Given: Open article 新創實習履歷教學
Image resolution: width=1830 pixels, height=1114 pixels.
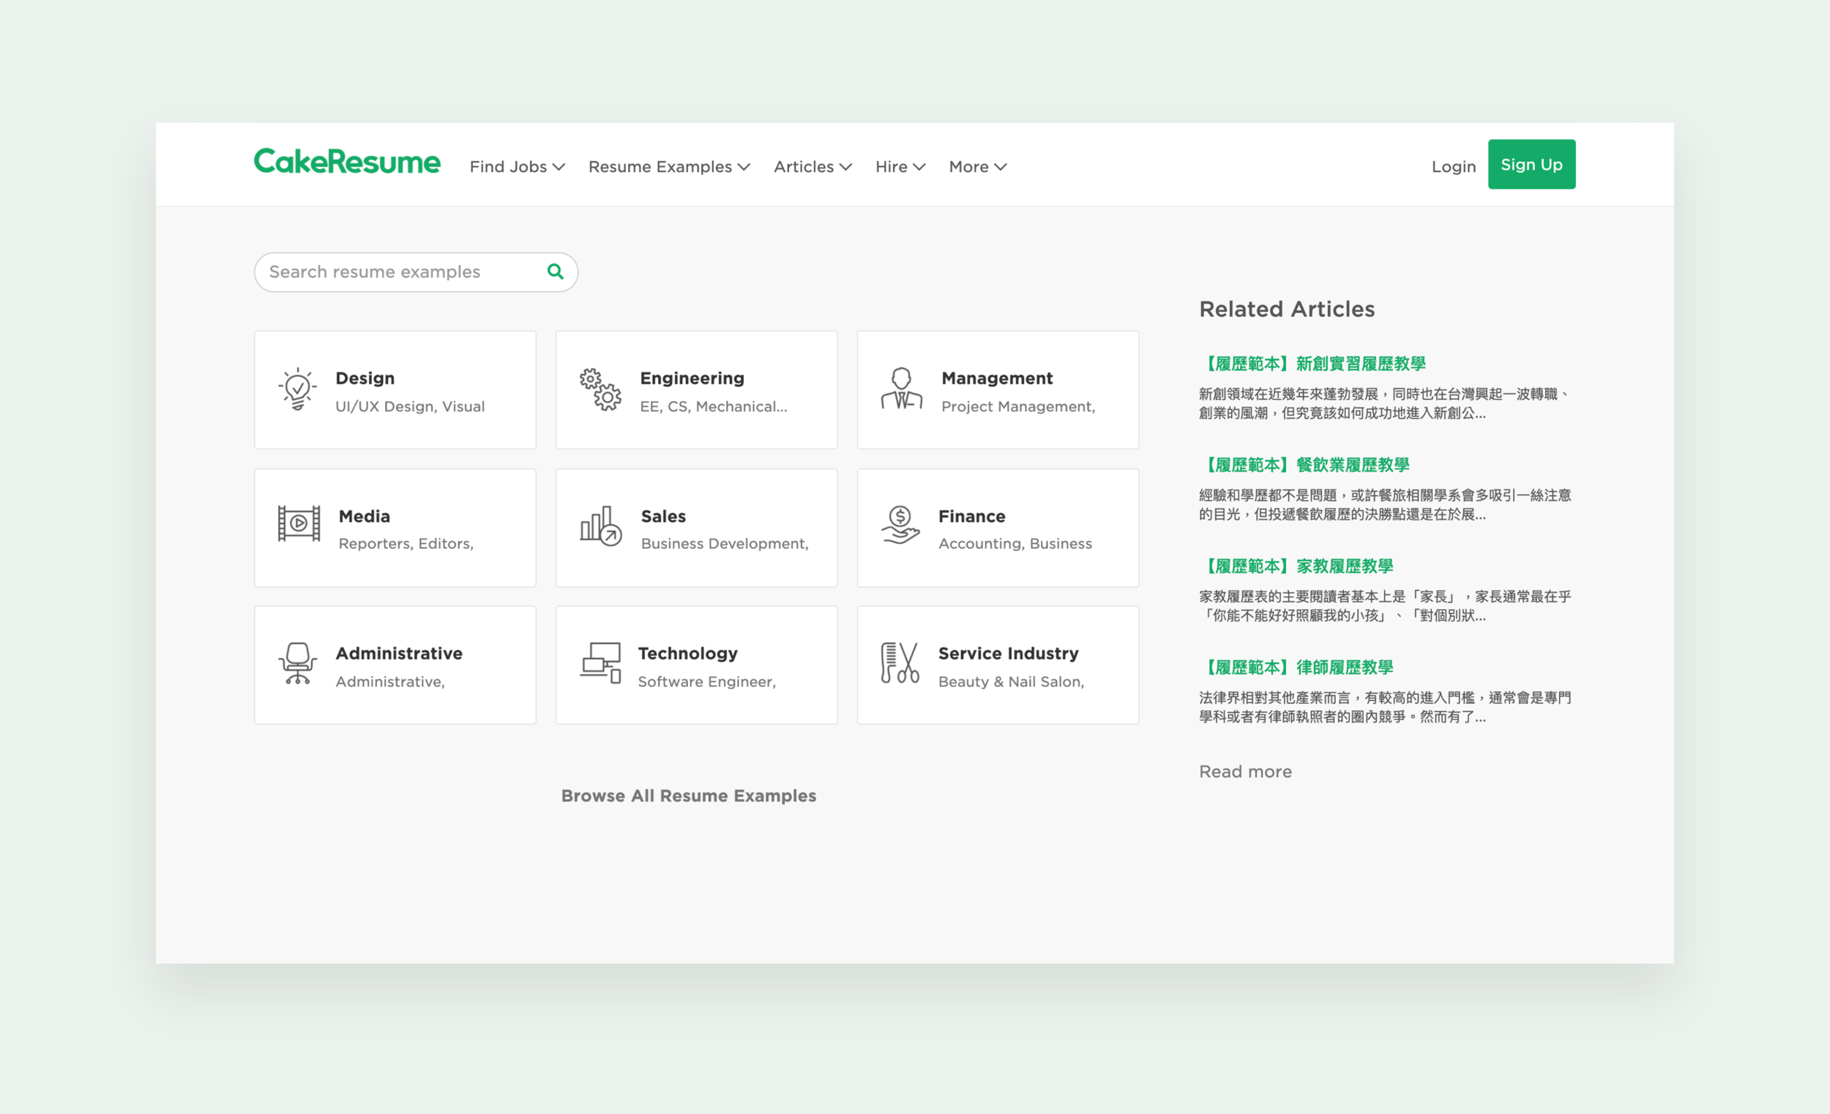Looking at the screenshot, I should point(1312,363).
